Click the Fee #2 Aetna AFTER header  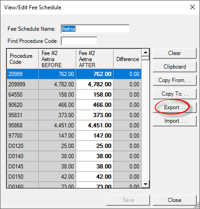95,59
